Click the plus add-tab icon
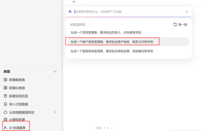Viewport: 202px width, 131px height. 74,2
